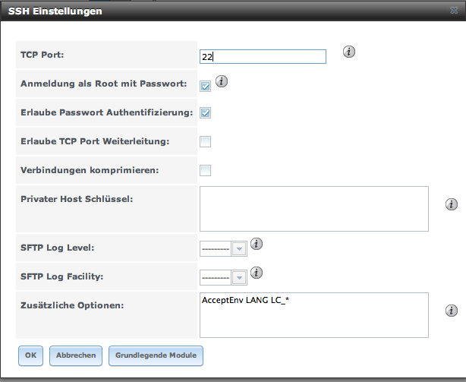
Task: Click info icon beside Zusätzliche Optionen
Action: 452,310
